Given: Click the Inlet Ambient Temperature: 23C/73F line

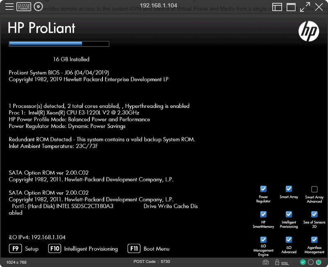Looking at the screenshot, I should point(53,146).
